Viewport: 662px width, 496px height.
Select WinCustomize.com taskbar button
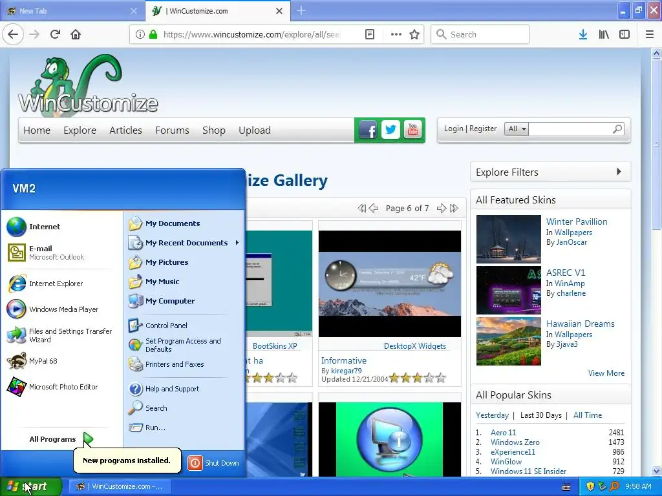(120, 487)
